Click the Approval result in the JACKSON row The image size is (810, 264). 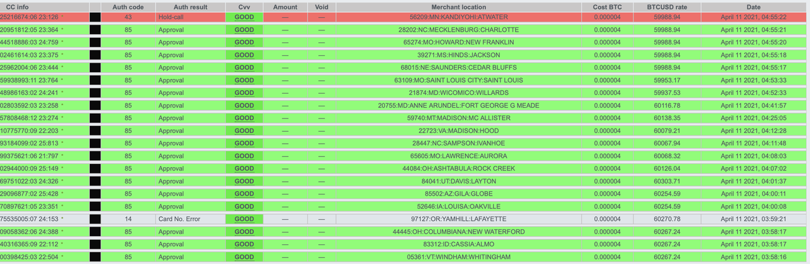coord(171,55)
